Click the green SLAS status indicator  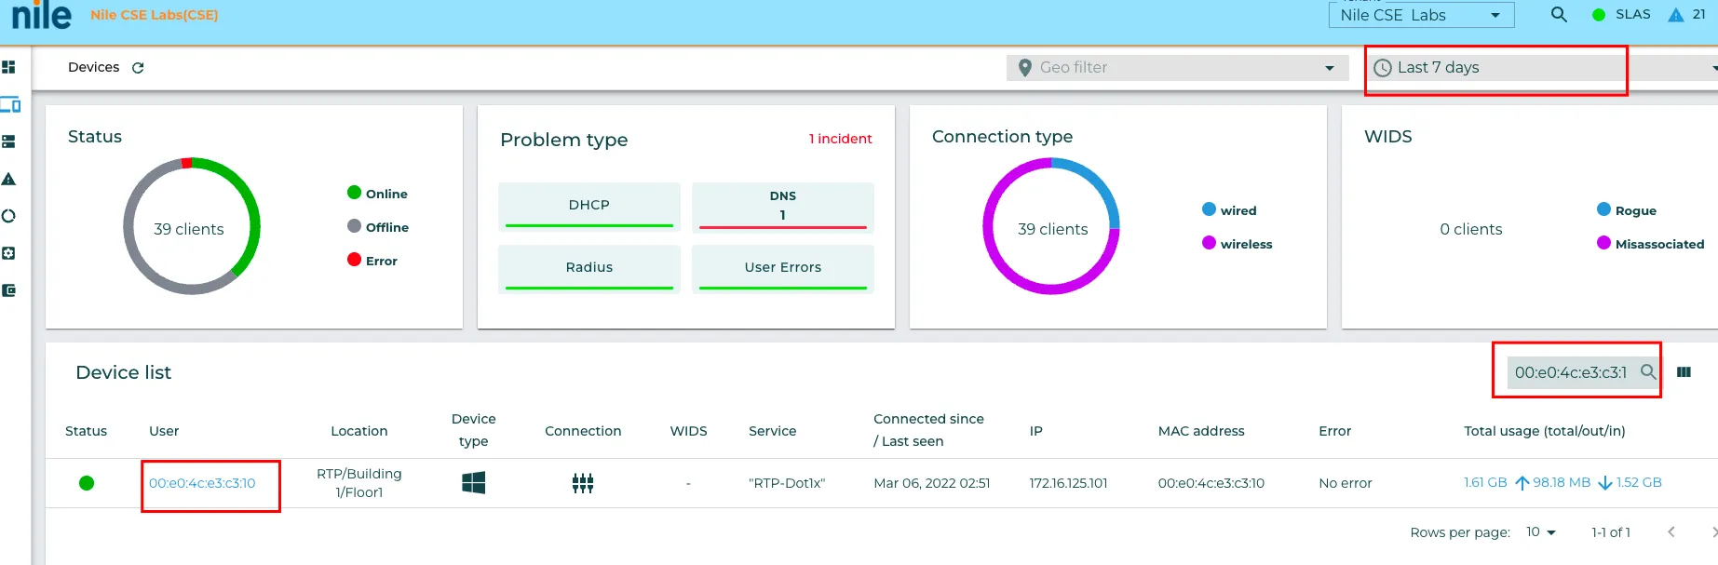pos(1599,15)
